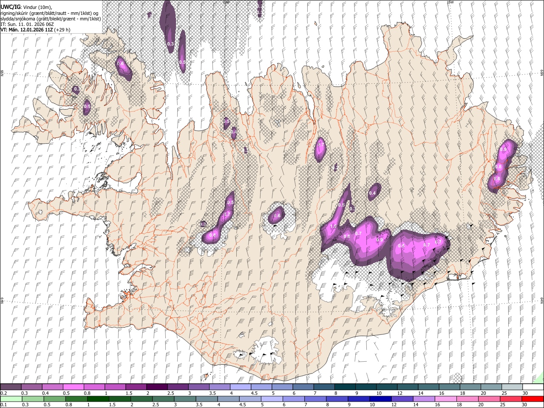544x408 pixels.
Task: Click the 'rigning/skúrir' legend description line
Action: 49,13
